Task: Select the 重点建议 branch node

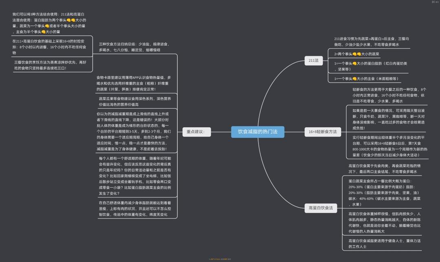Action: (196, 132)
